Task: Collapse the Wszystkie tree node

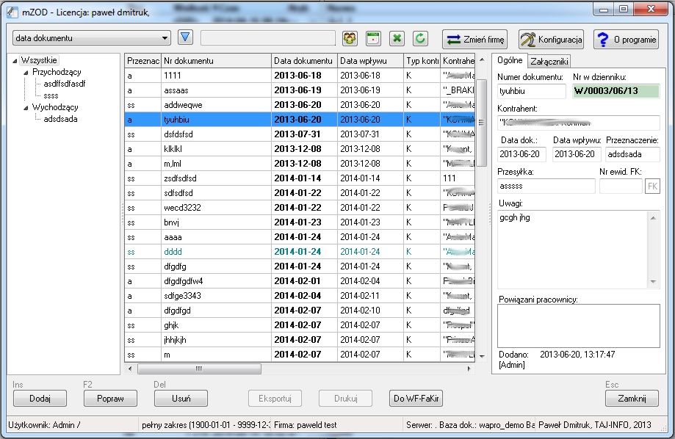Action: (15, 61)
